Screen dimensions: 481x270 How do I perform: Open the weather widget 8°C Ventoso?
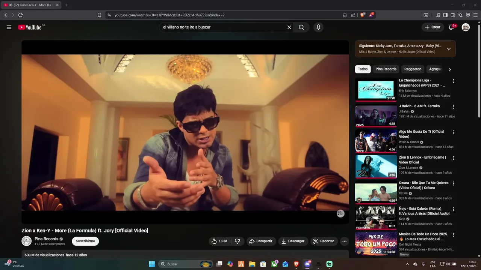pos(14,264)
